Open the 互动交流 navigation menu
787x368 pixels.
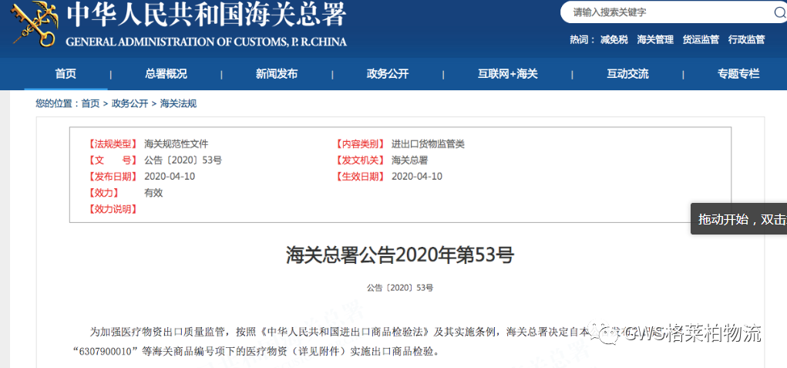[627, 74]
